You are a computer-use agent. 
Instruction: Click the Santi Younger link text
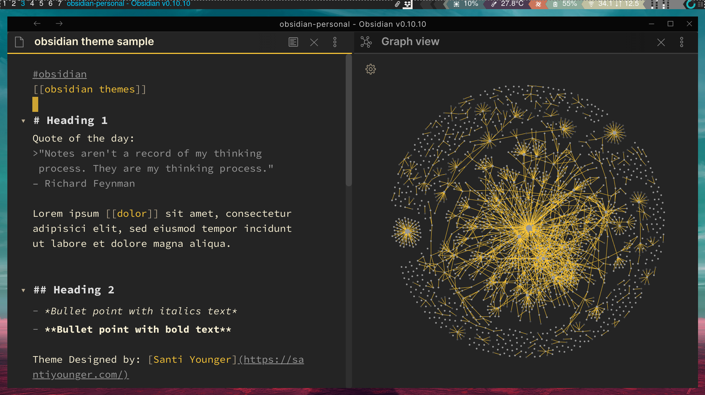tap(192, 359)
